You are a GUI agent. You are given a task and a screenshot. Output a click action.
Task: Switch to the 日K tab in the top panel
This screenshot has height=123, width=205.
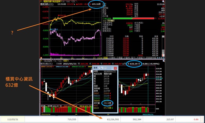click(x=74, y=1)
